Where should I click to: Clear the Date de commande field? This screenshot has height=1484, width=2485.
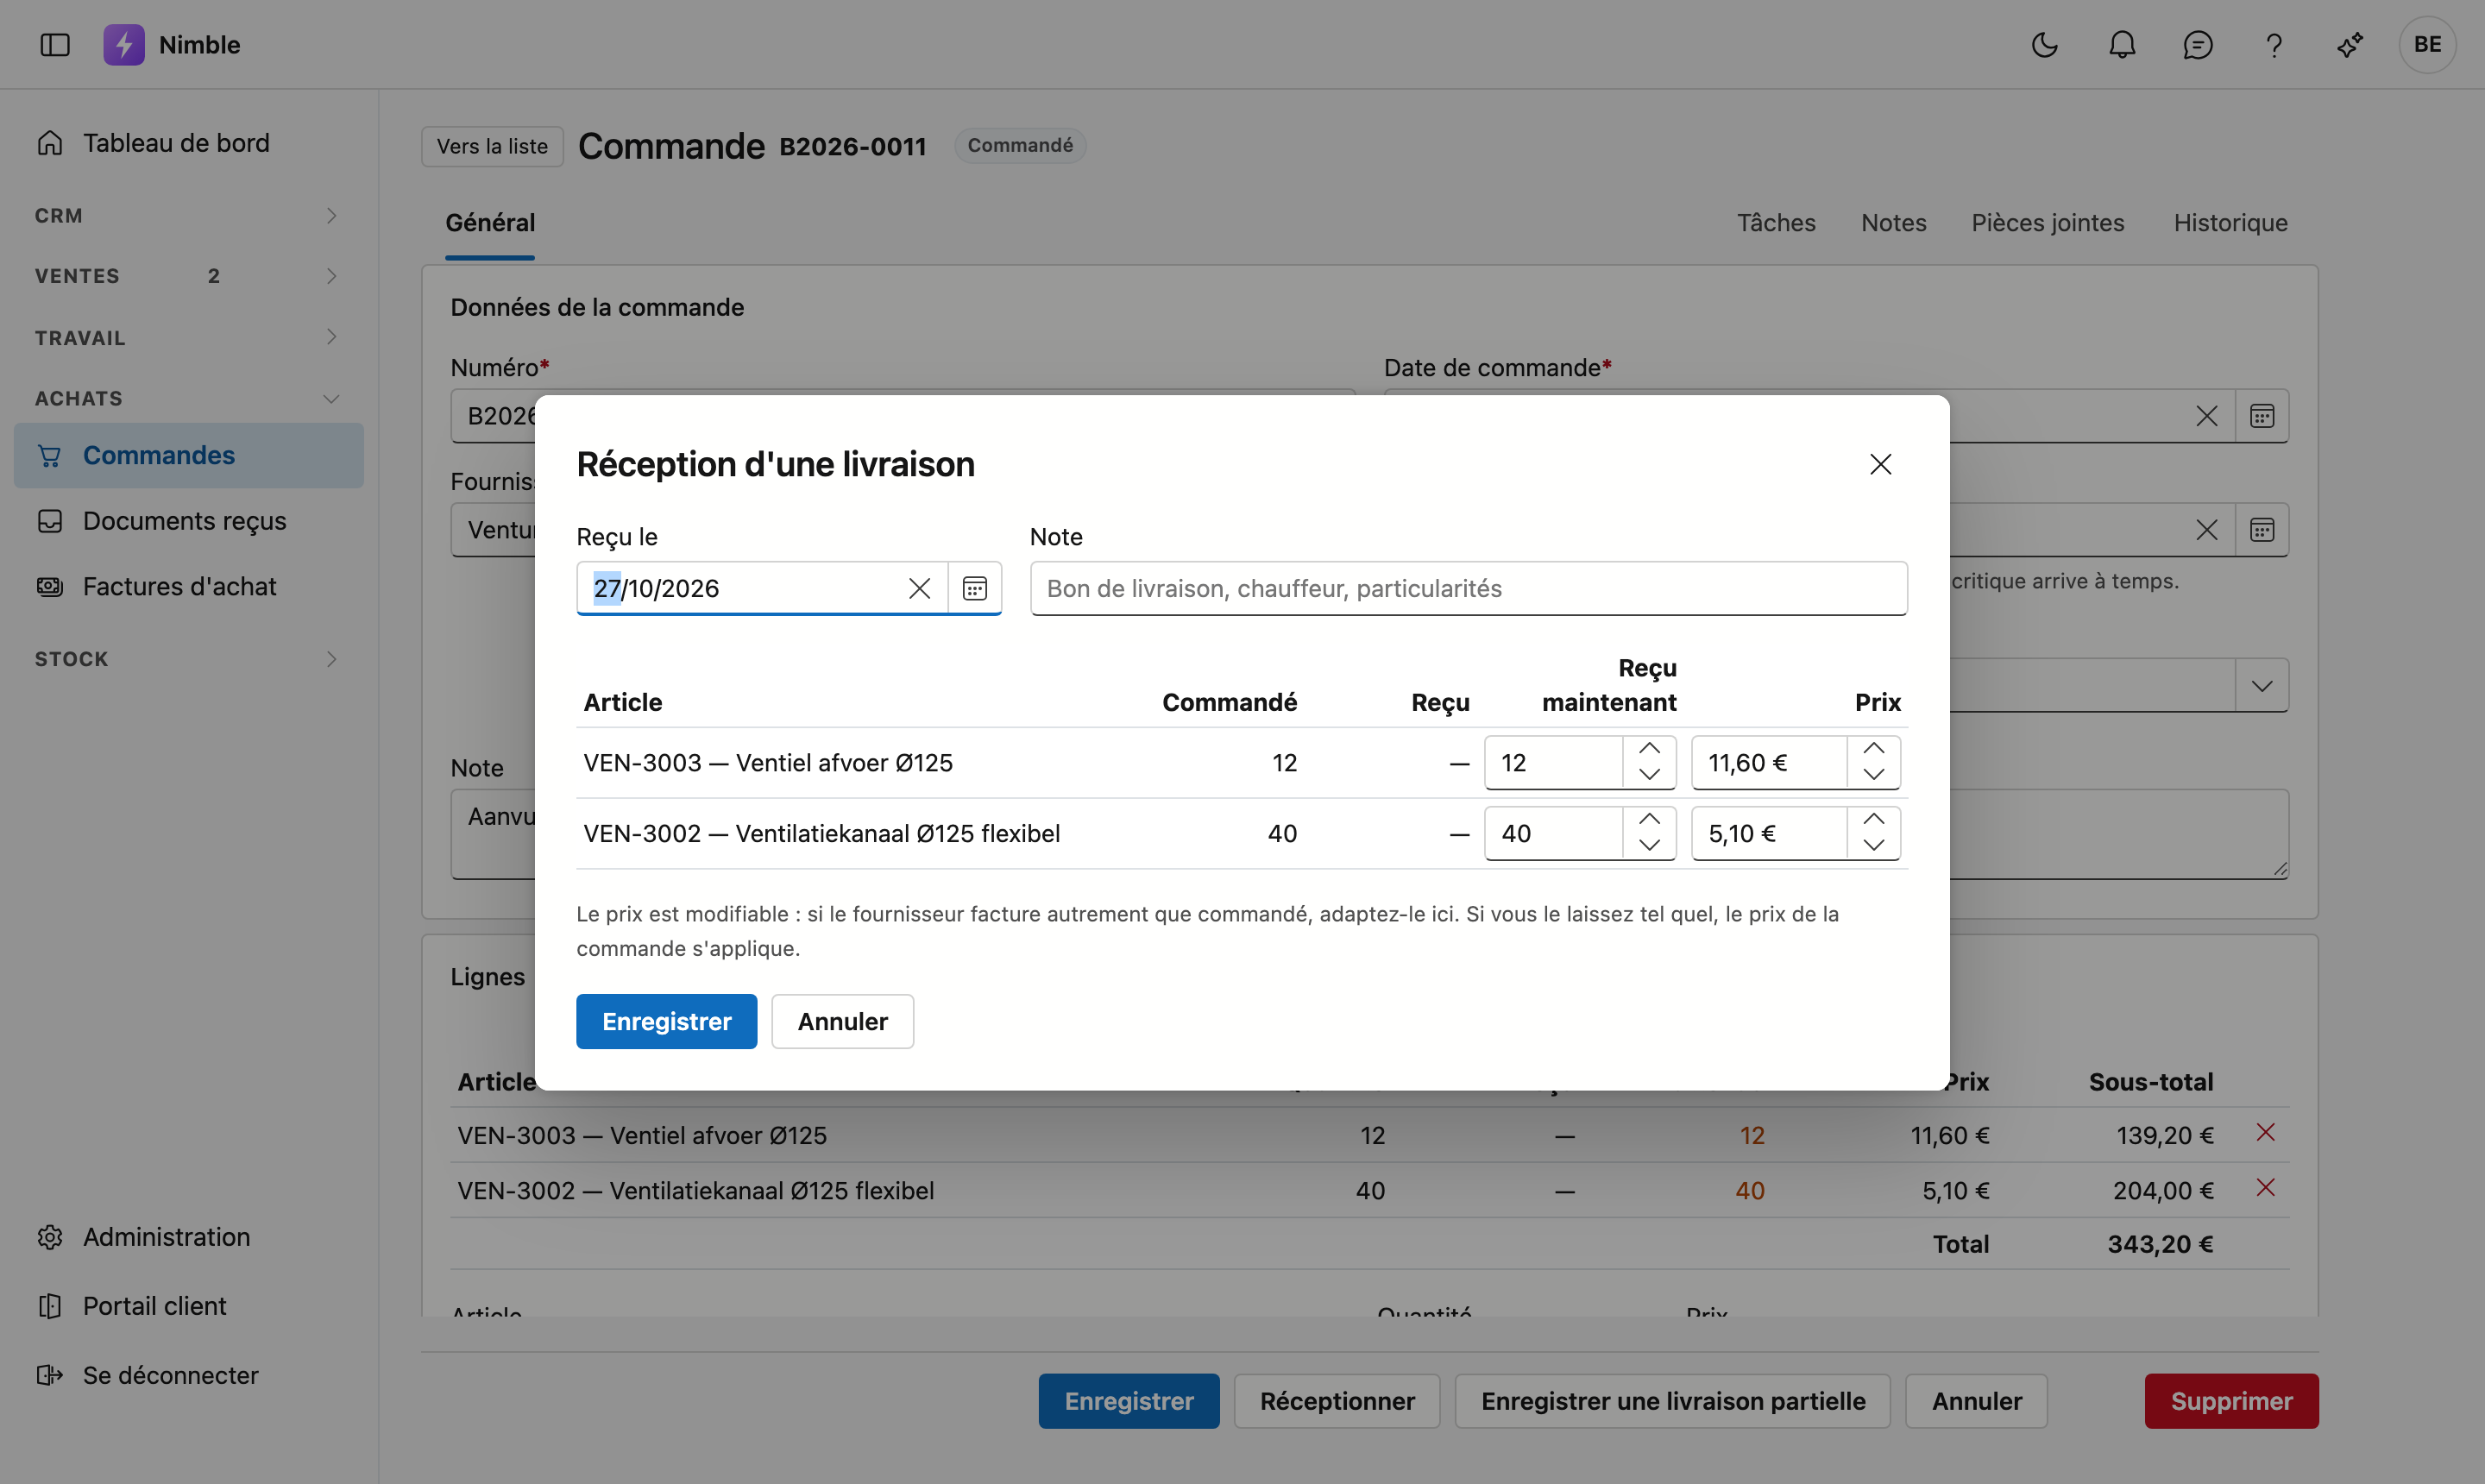(x=2206, y=416)
